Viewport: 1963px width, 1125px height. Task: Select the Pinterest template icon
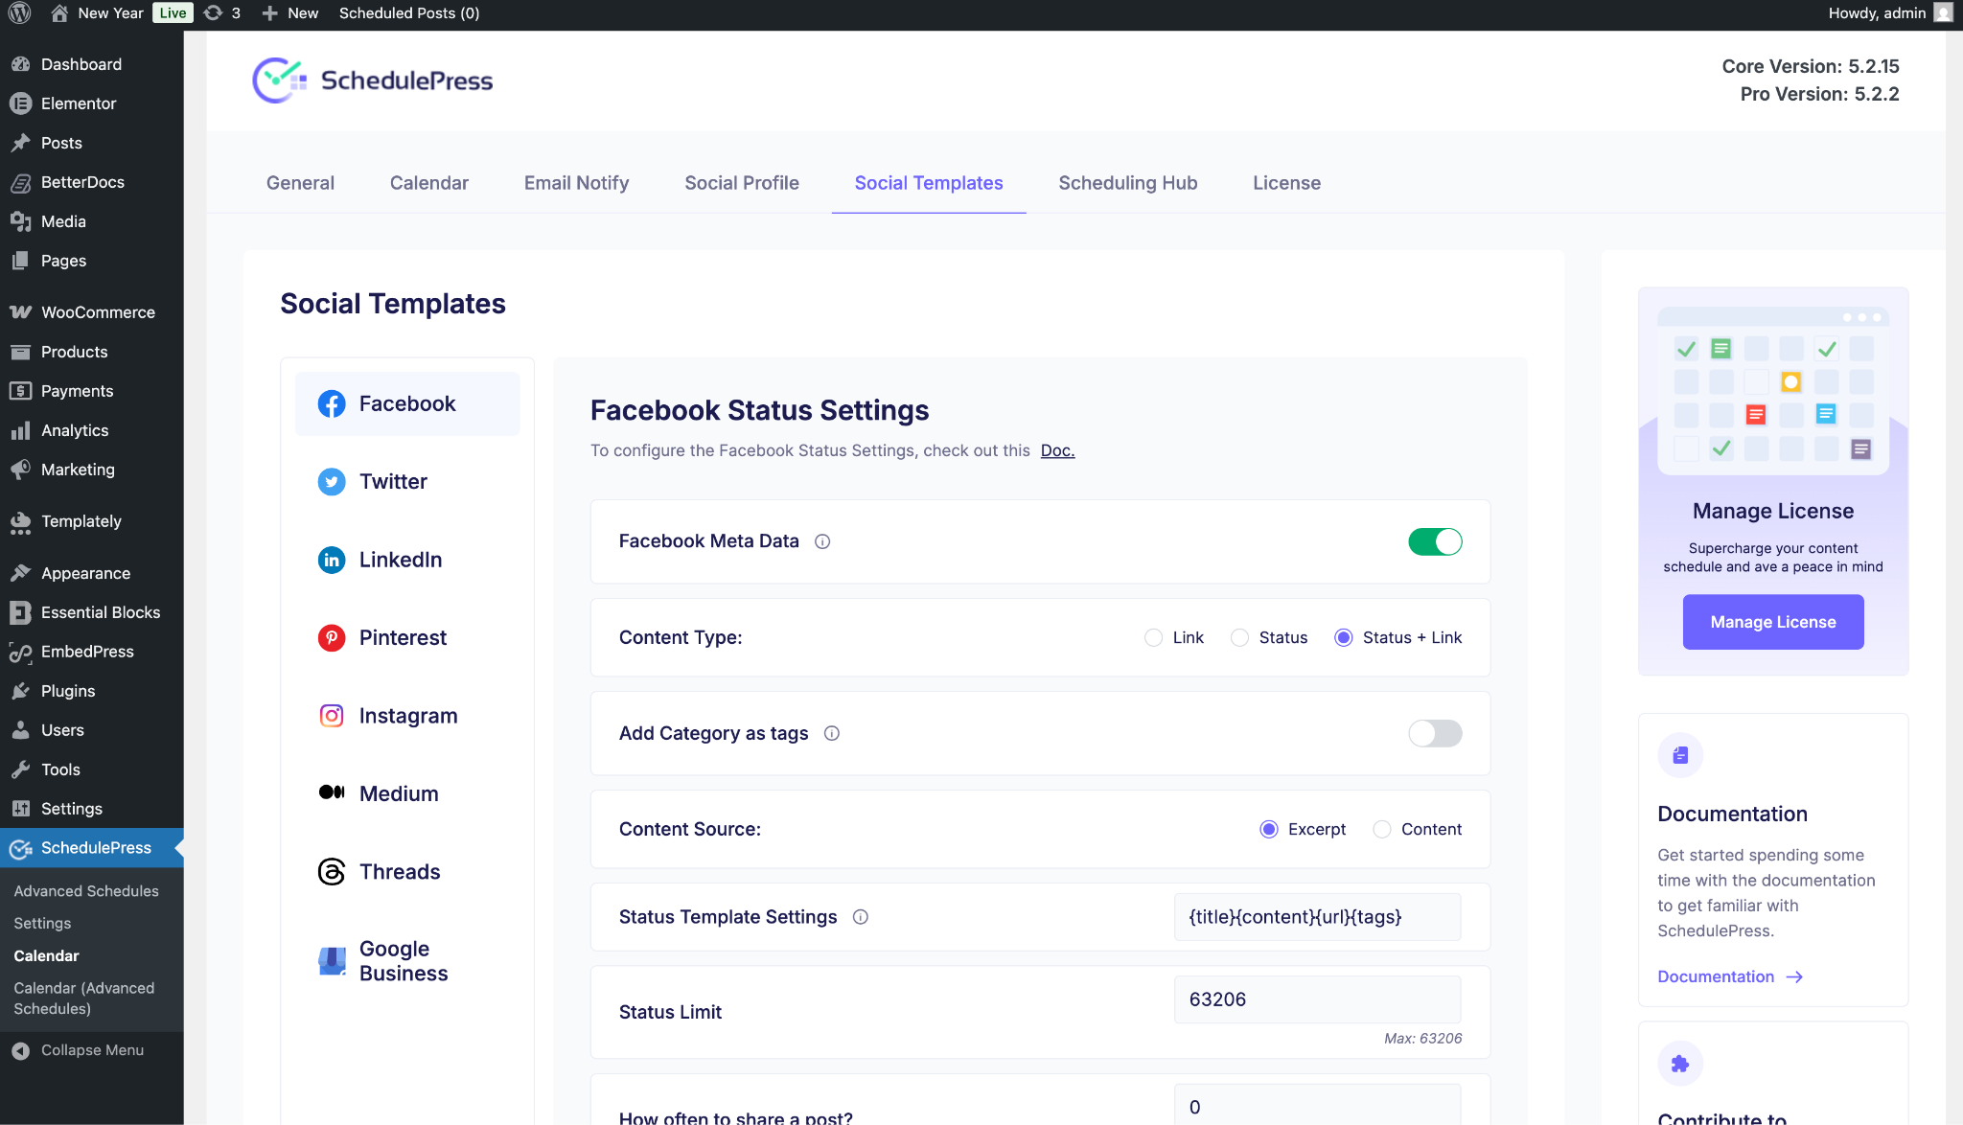(331, 637)
